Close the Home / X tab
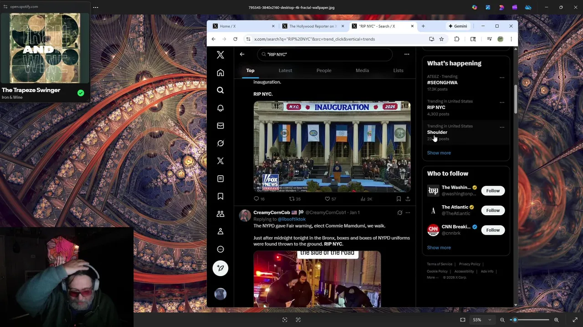 point(273,26)
